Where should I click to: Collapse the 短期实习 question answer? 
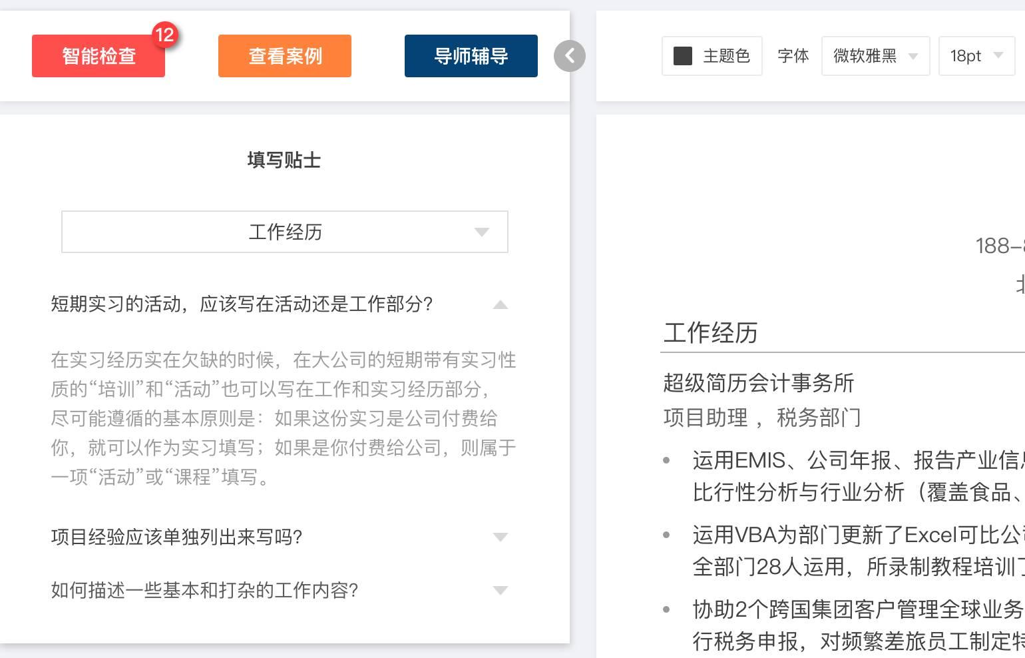[x=501, y=305]
